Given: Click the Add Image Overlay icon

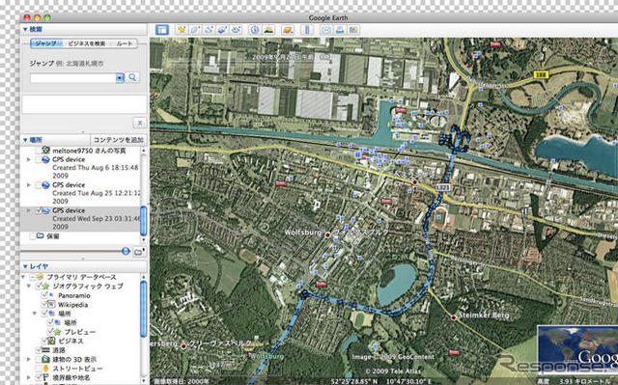Looking at the screenshot, I should (223, 30).
